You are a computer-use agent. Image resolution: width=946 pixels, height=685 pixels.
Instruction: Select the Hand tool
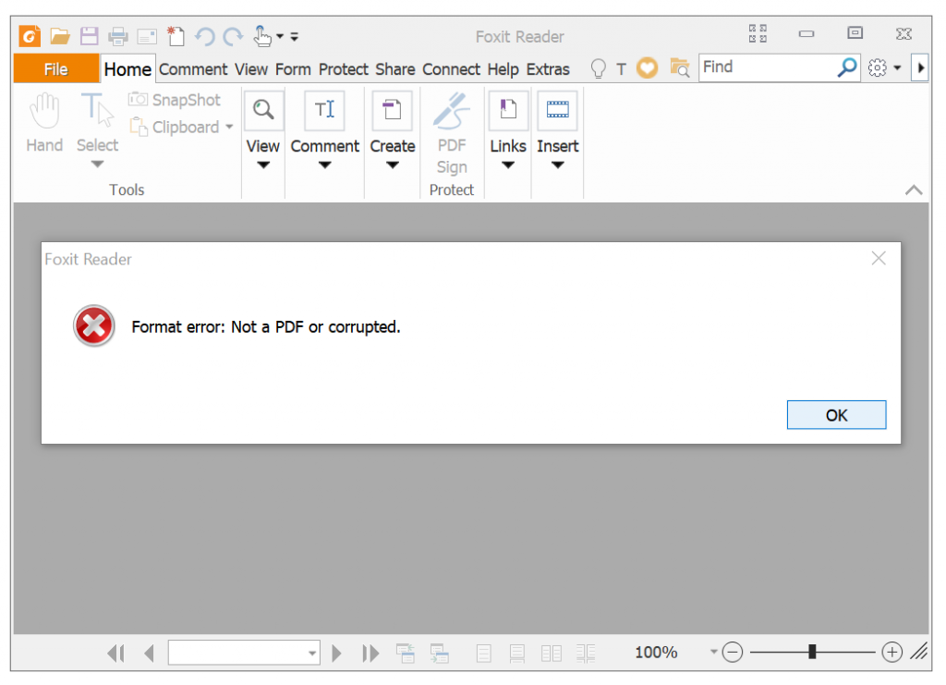(44, 123)
